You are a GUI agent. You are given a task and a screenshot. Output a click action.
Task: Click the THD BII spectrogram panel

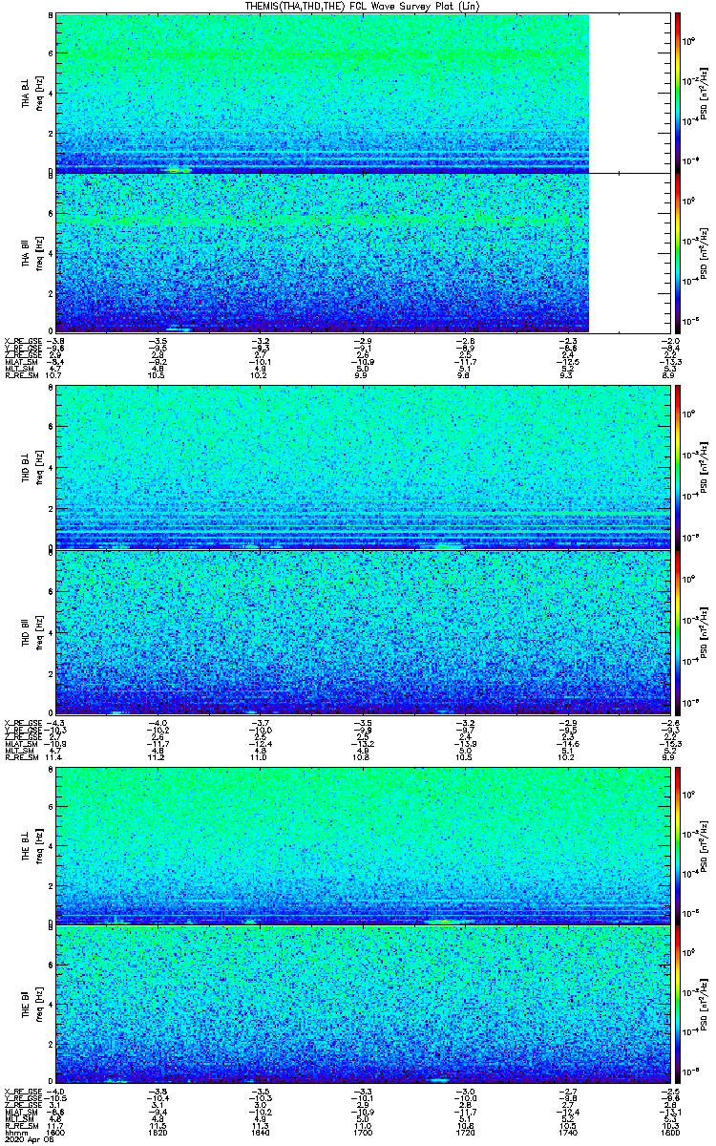click(x=361, y=631)
